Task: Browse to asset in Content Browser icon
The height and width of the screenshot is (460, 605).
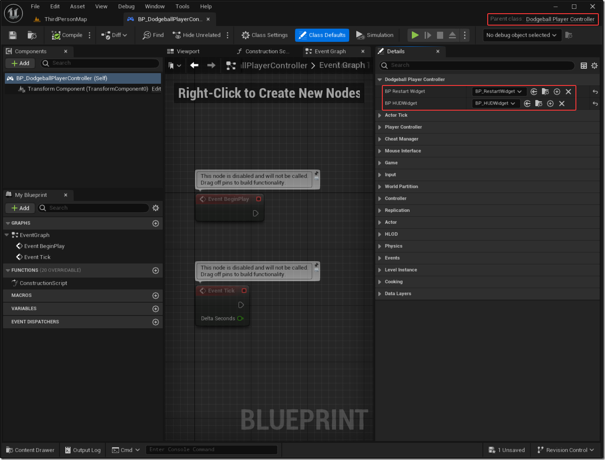Action: 32,35
